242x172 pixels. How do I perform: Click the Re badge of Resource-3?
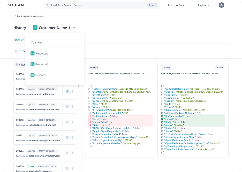32,75
